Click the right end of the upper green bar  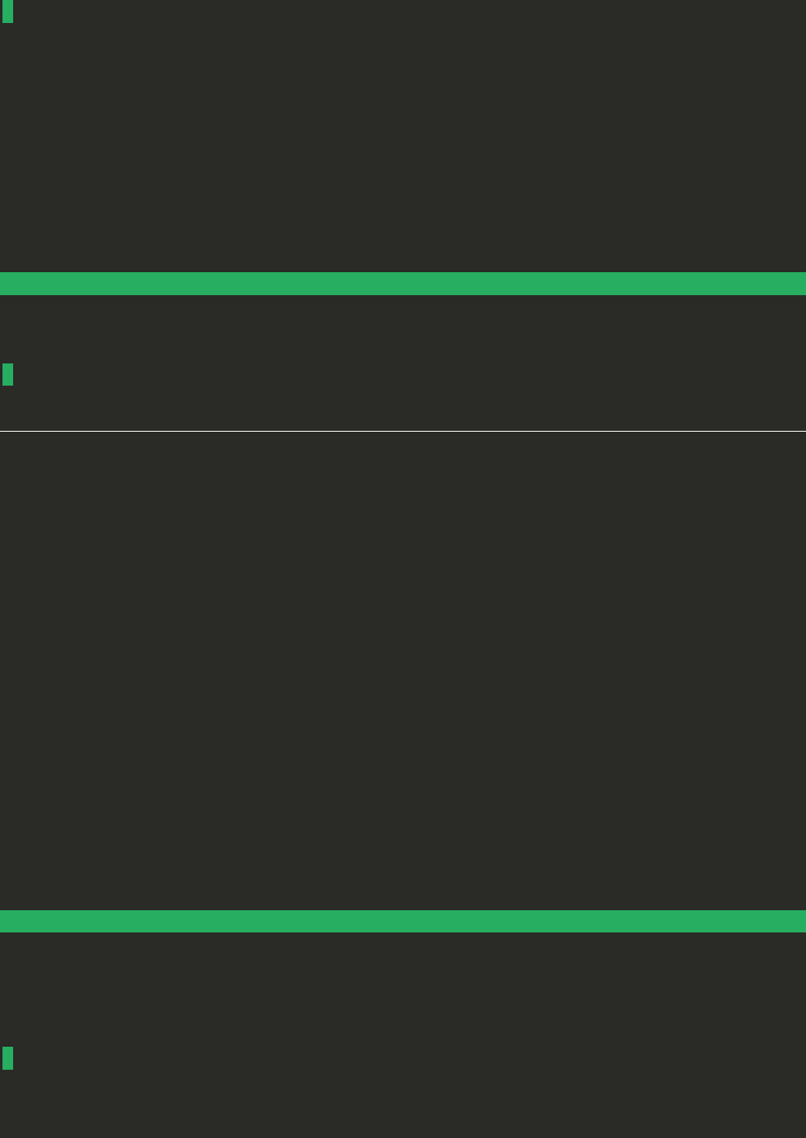[796, 284]
